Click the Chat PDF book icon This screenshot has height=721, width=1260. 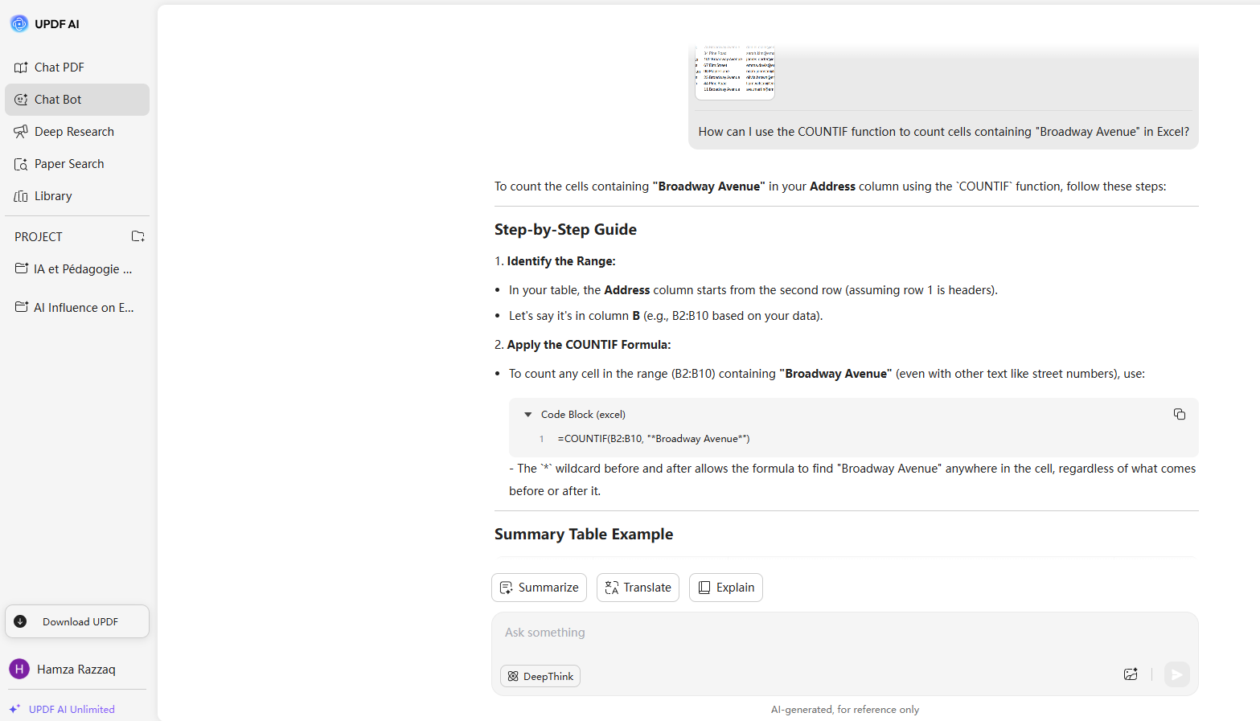pyautogui.click(x=21, y=68)
